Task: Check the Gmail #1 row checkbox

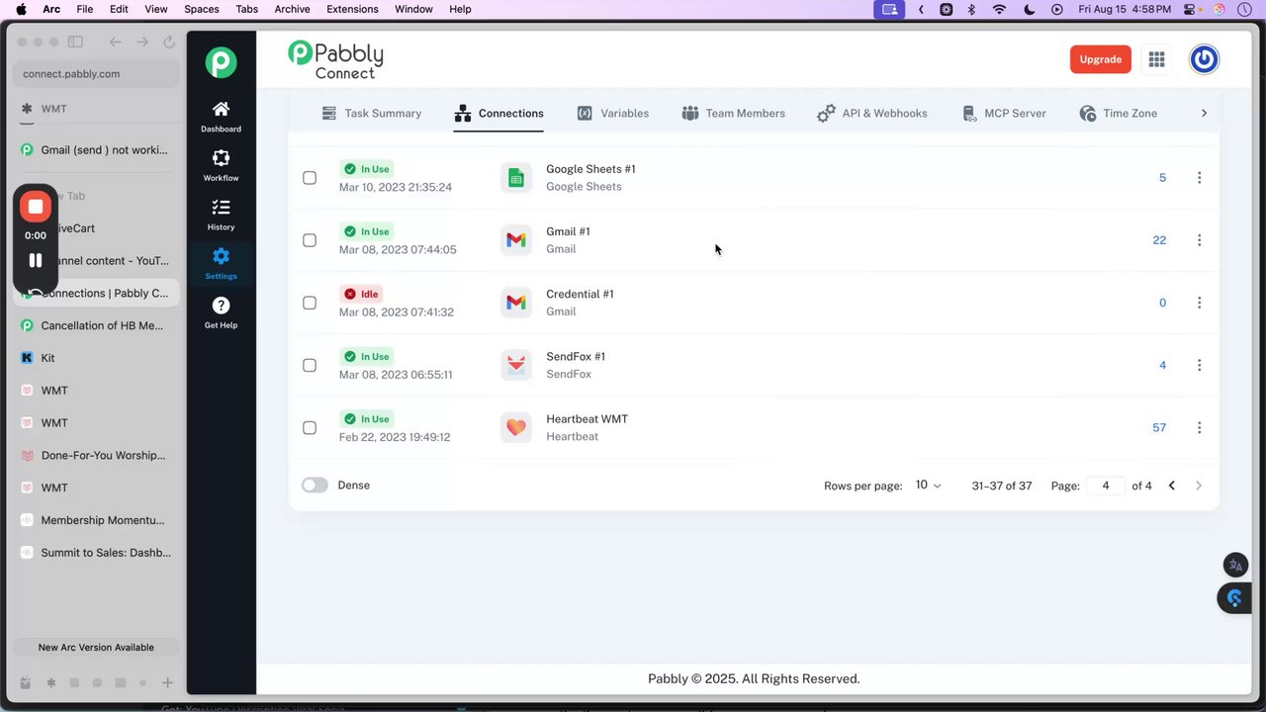Action: pos(310,240)
